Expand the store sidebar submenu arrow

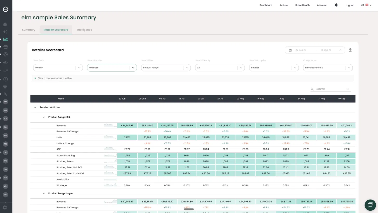coord(1,47)
